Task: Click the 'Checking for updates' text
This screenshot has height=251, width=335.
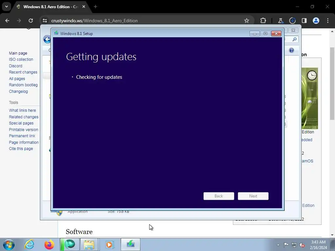Action: coord(99,77)
